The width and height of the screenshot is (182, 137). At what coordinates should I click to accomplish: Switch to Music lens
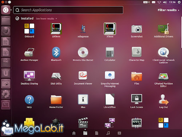[x=108, y=133]
